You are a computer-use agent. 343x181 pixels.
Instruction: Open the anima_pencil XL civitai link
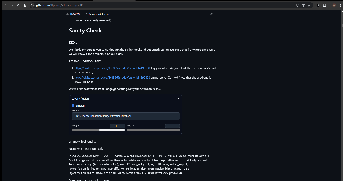point(112,78)
